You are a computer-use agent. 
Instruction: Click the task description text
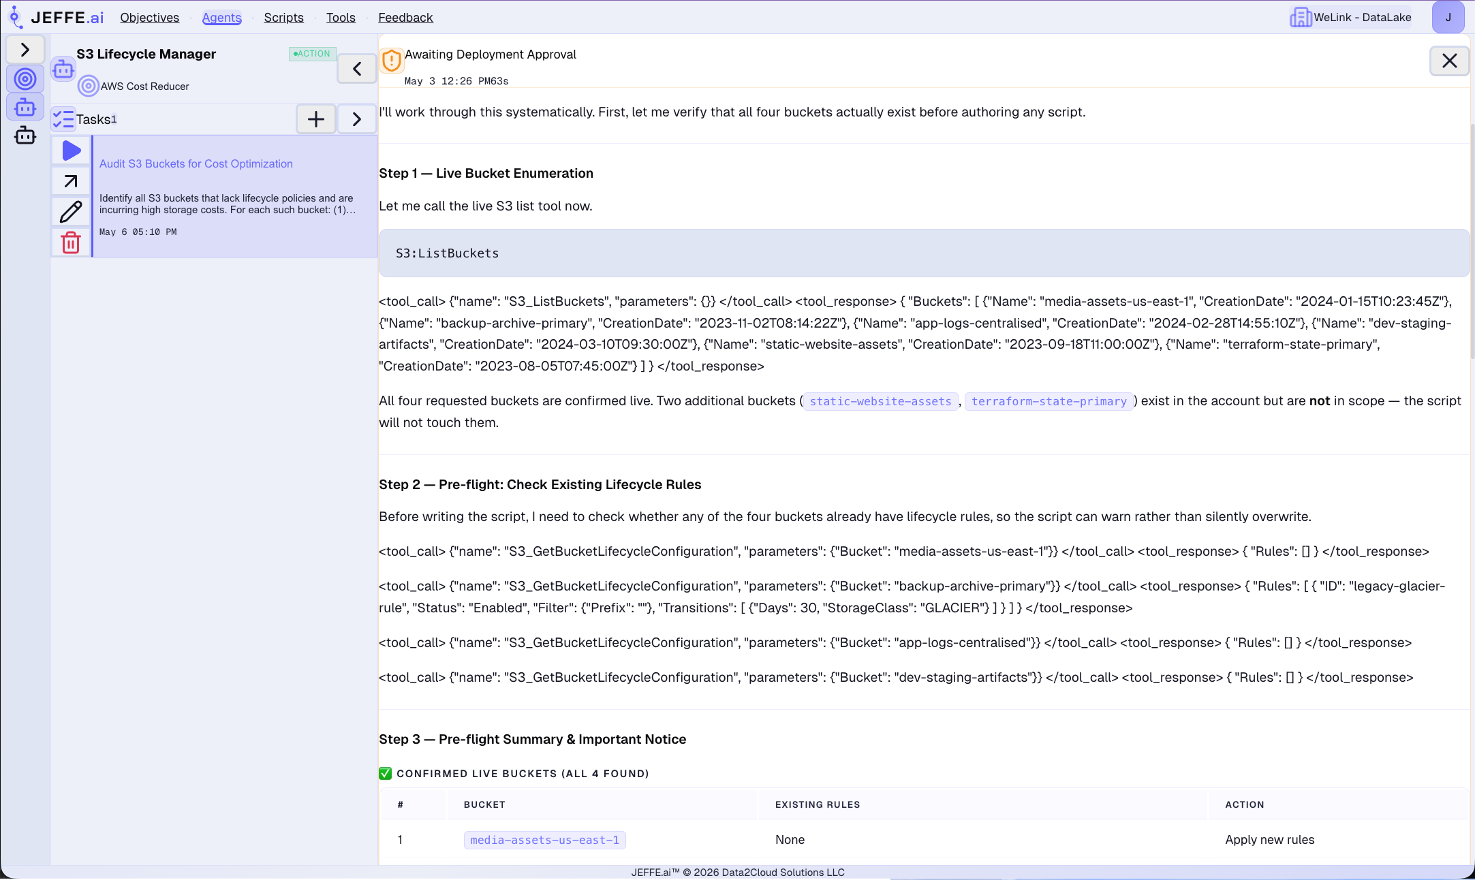tap(228, 204)
